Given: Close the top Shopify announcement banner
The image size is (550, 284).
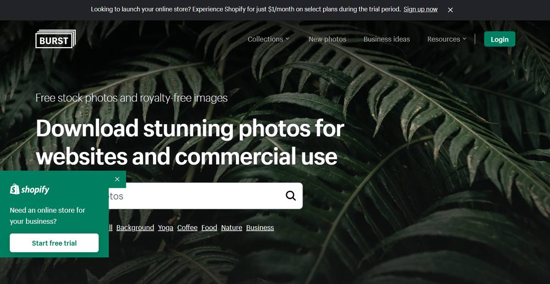Looking at the screenshot, I should click(451, 10).
